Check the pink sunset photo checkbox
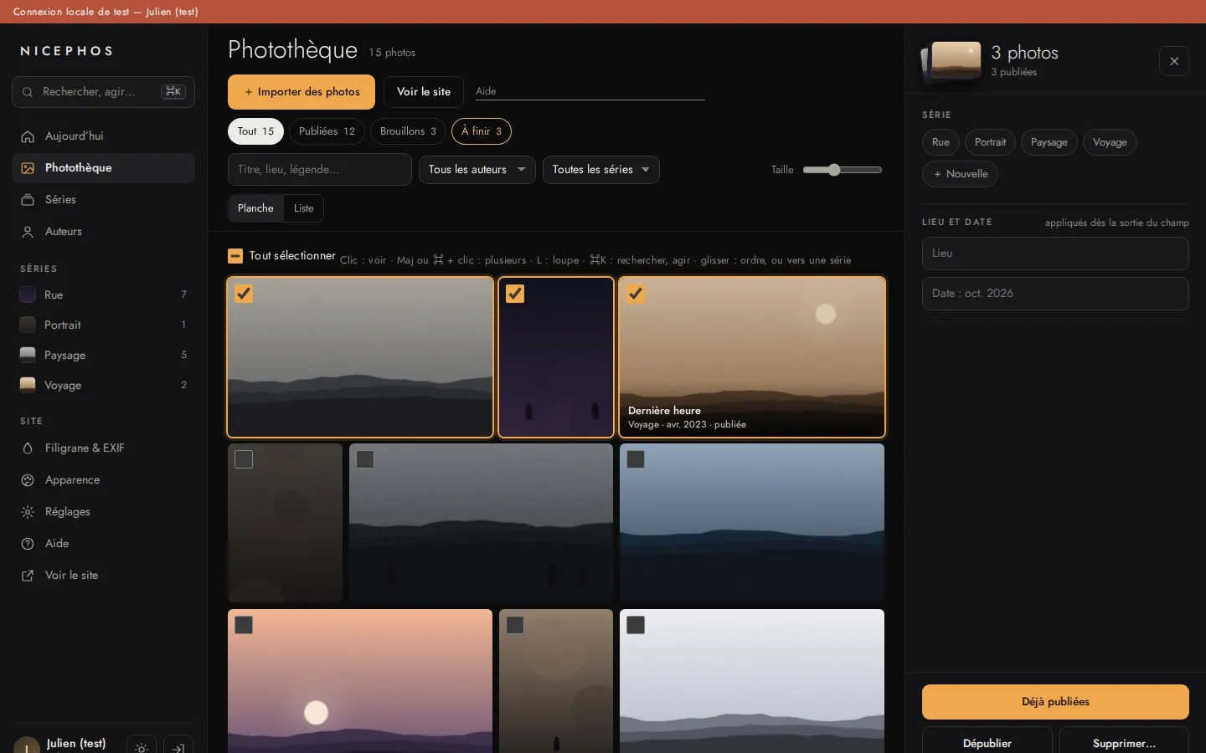The height and width of the screenshot is (753, 1206). 244,625
